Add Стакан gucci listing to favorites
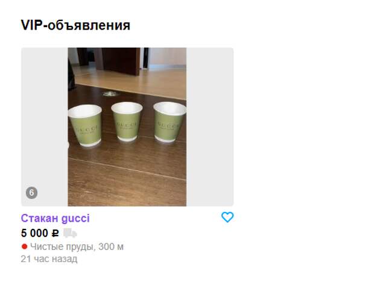 [x=227, y=217]
